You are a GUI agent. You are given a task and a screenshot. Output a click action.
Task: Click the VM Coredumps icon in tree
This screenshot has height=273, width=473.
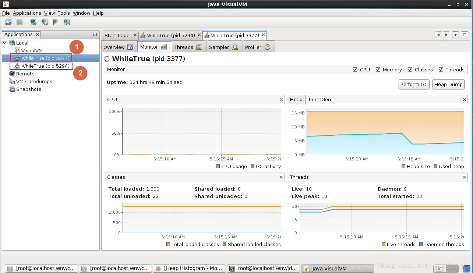tap(12, 81)
